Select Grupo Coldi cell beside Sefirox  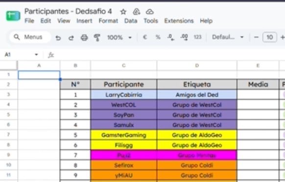(197, 165)
